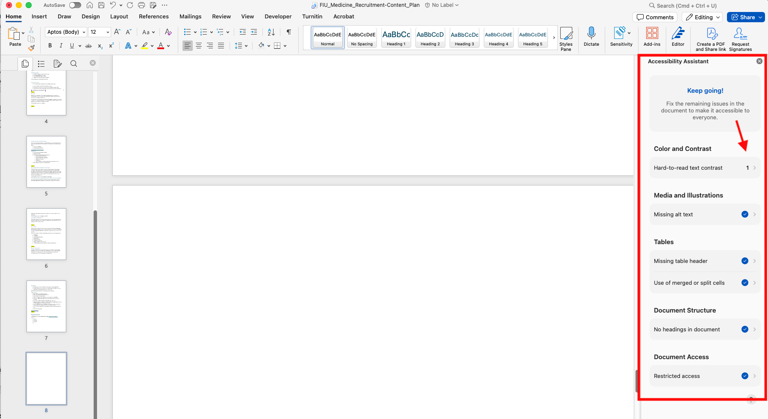Open the Insert tab

(39, 17)
